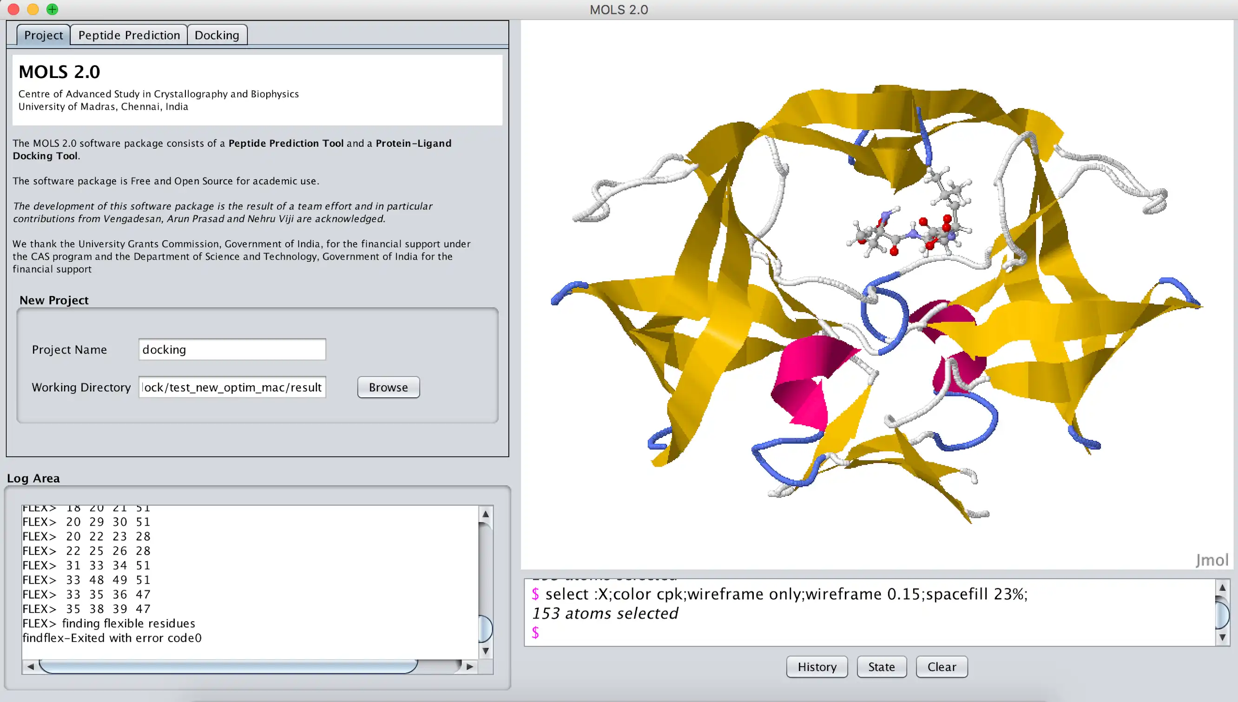Click the 'New Project' section label
This screenshot has width=1238, height=702.
pyautogui.click(x=54, y=300)
